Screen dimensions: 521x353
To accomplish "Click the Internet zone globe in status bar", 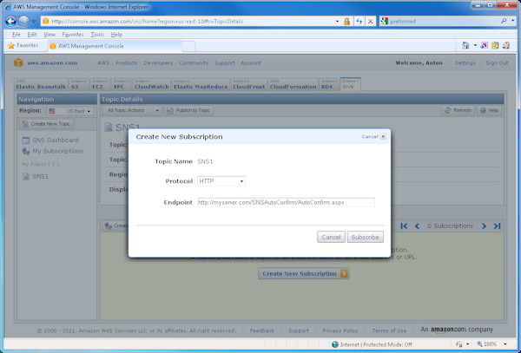I will (335, 344).
